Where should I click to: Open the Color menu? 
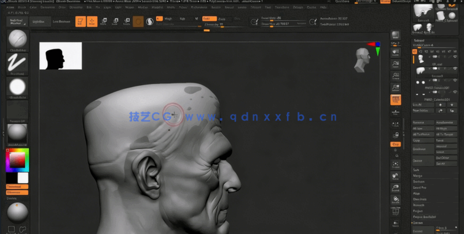pyautogui.click(x=33, y=7)
